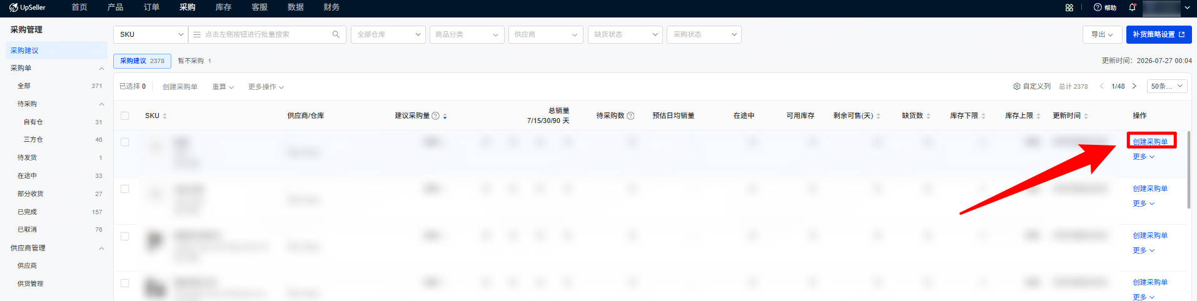Screen dimensions: 1197x301
Task: Tick the second product row checkbox
Action: coord(125,189)
